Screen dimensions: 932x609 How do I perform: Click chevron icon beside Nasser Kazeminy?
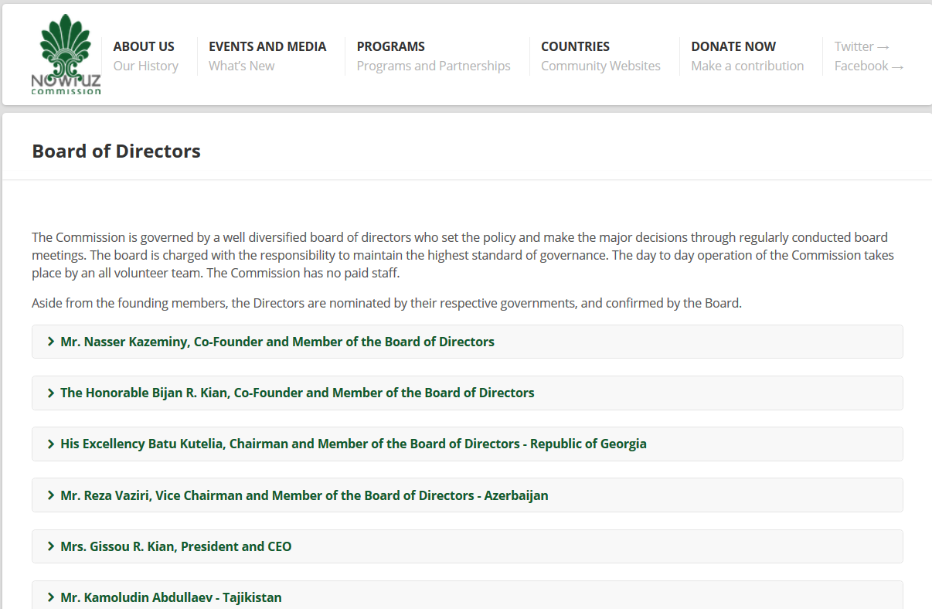[x=50, y=342]
